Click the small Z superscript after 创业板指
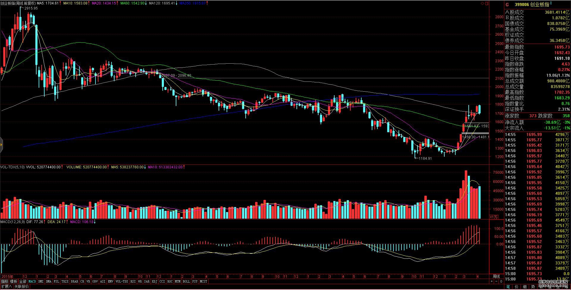 coord(551,3)
